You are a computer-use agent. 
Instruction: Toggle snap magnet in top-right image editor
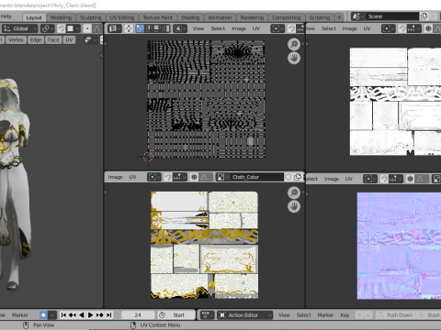click(402, 28)
